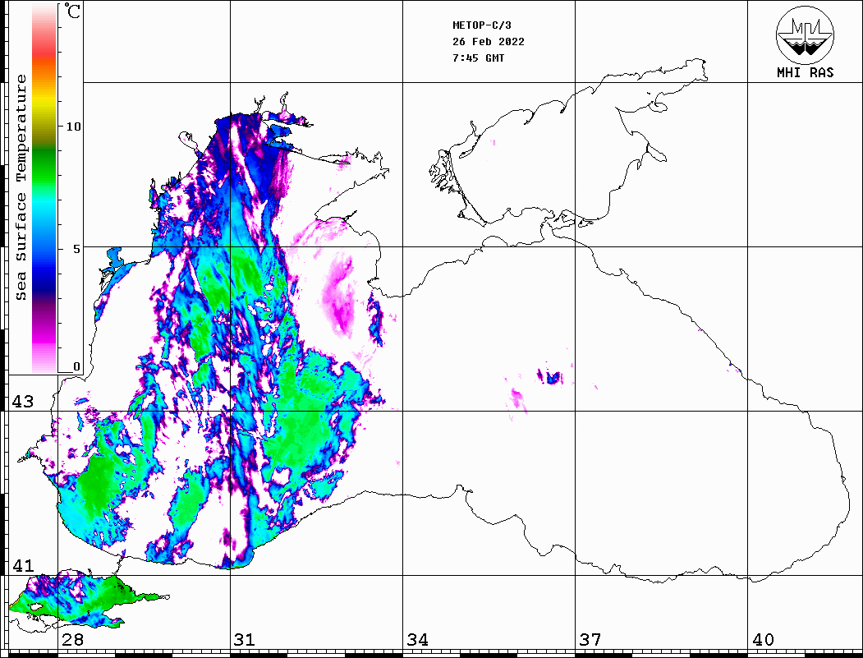
Task: Click longitude label '37'
Action: pyautogui.click(x=590, y=640)
